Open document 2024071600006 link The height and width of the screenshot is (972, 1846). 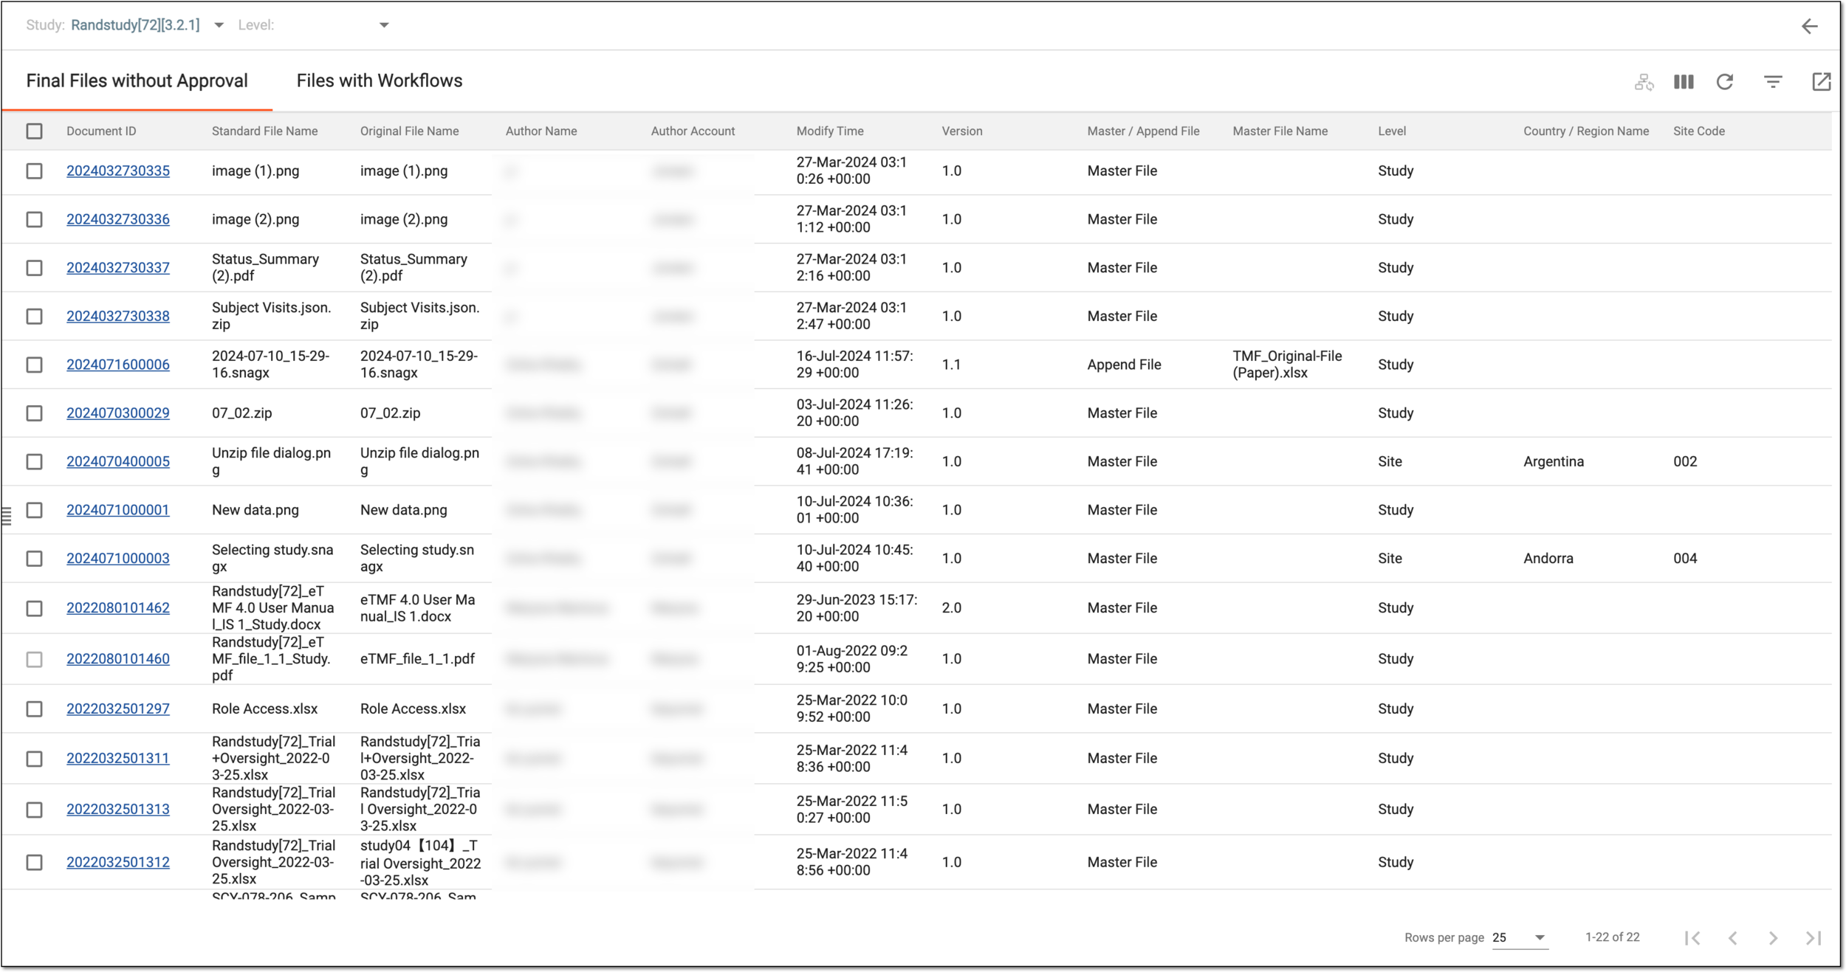click(x=118, y=365)
